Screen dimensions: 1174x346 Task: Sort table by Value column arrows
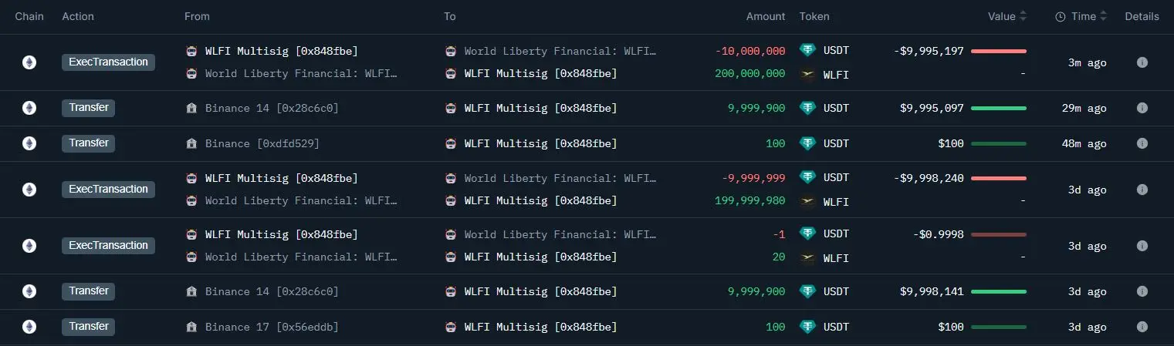tap(1023, 16)
